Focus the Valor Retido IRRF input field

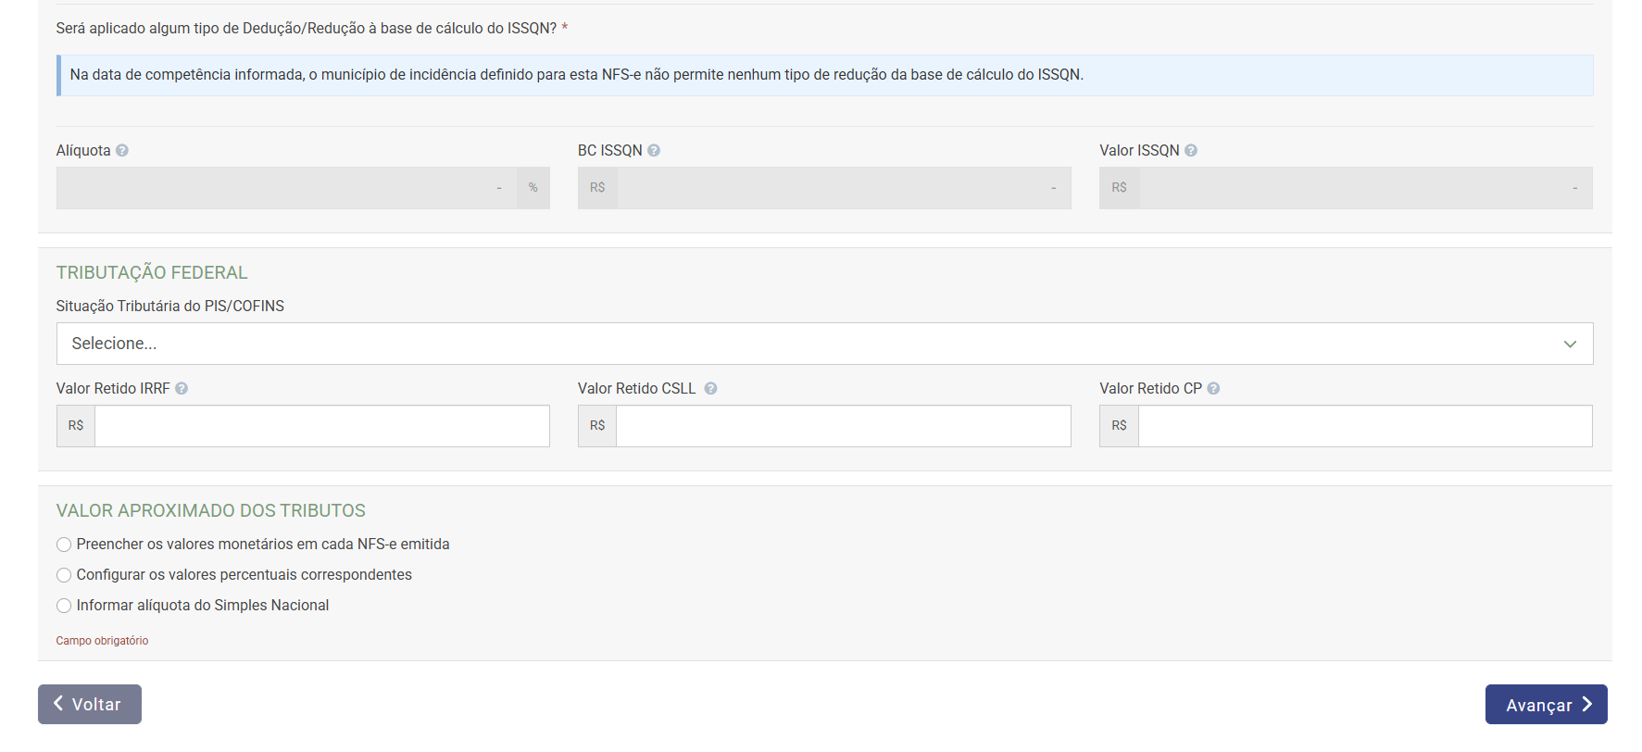[x=321, y=426]
